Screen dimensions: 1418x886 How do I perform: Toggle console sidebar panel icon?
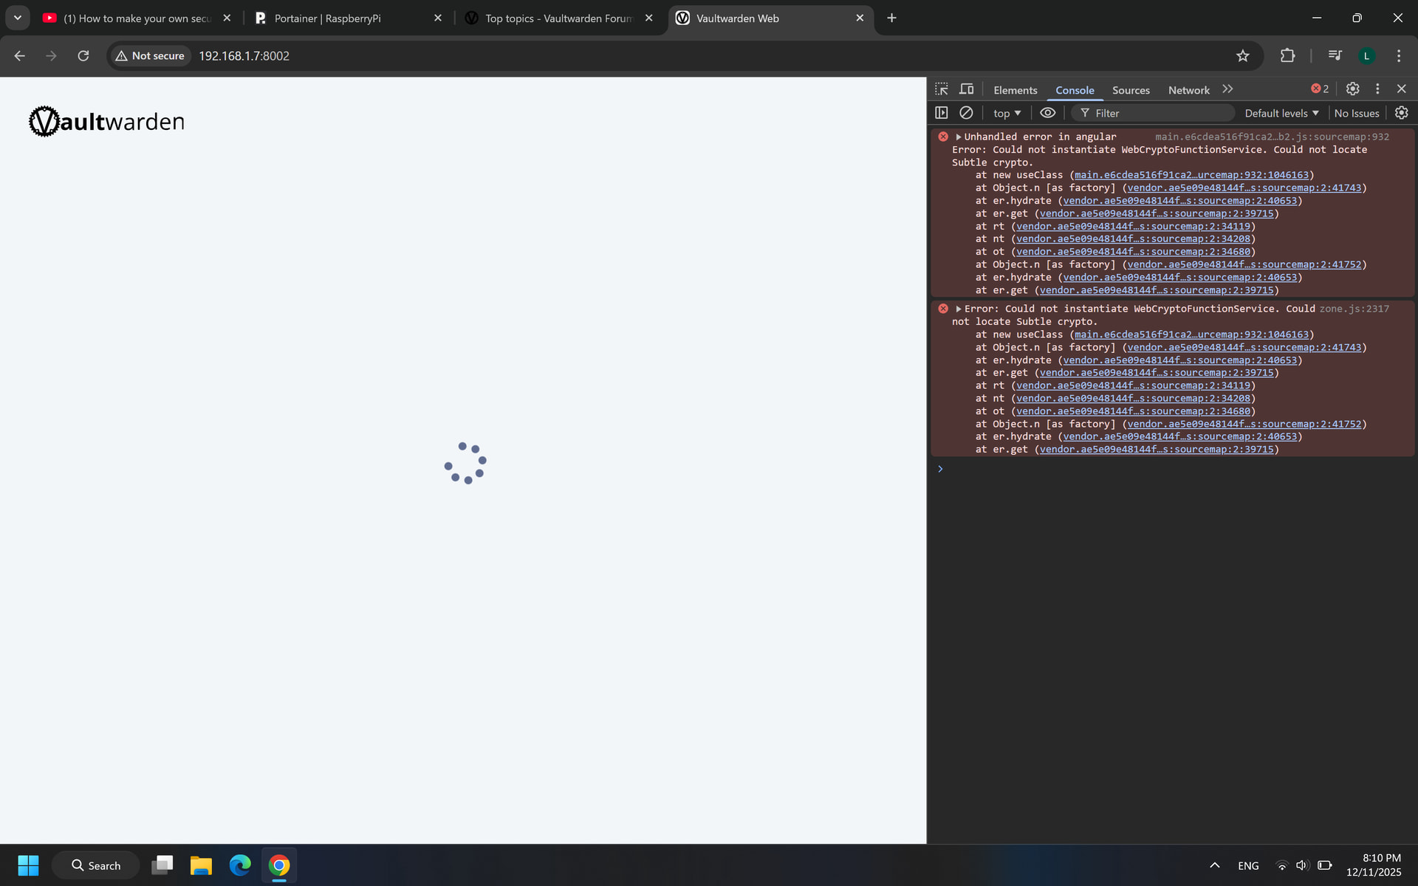[x=942, y=113]
